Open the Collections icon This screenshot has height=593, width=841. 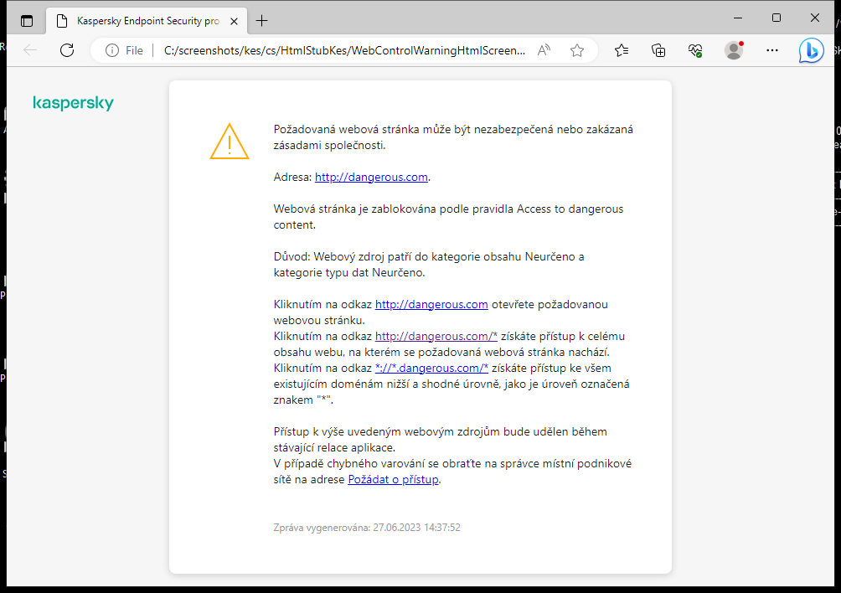(658, 50)
